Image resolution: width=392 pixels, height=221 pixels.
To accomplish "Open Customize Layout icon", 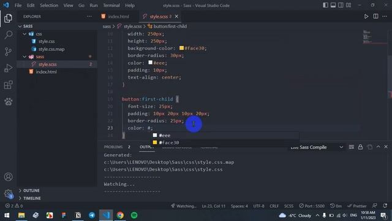I will click(x=349, y=6).
